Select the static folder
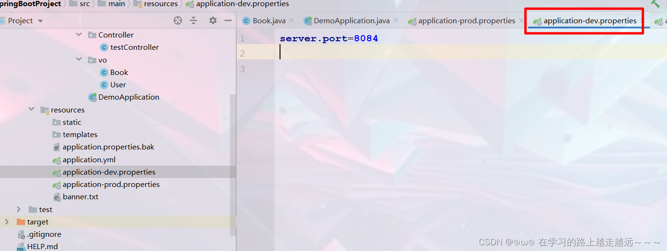The image size is (667, 251). tap(72, 122)
